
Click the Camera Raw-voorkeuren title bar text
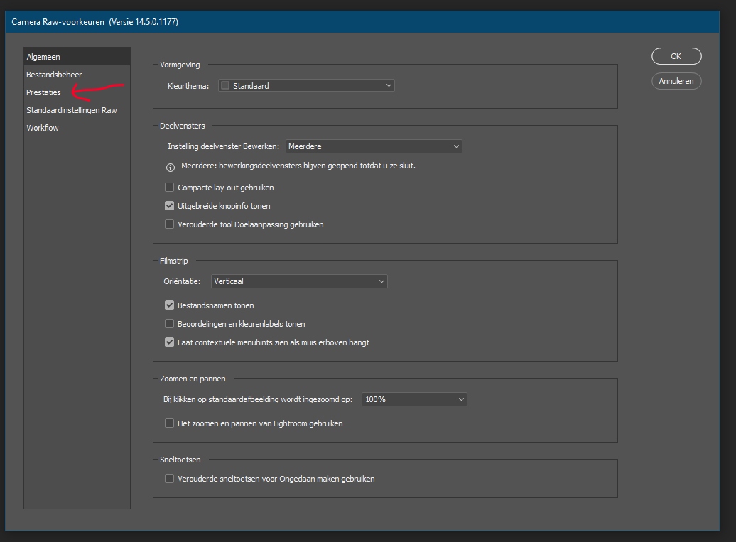pyautogui.click(x=94, y=22)
